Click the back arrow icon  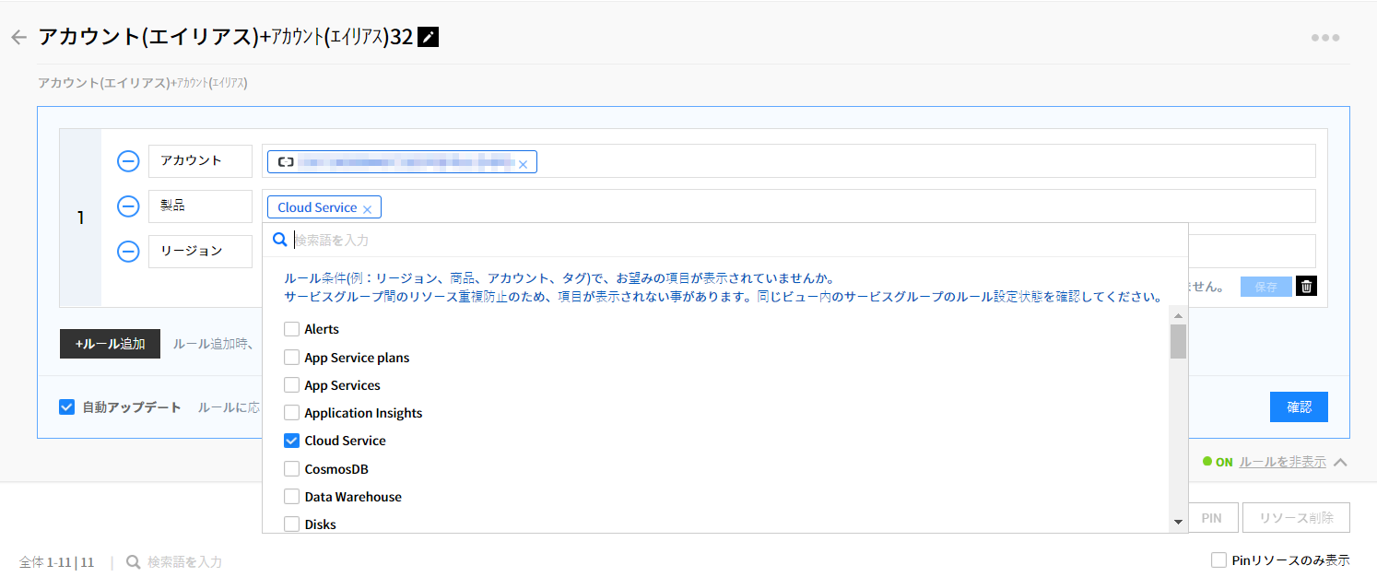point(18,38)
